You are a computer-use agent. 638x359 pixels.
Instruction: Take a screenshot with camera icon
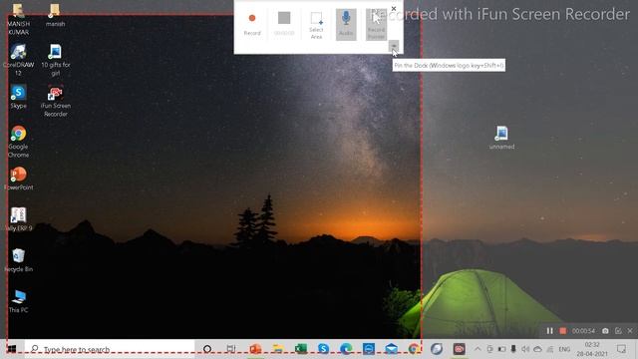pos(605,331)
